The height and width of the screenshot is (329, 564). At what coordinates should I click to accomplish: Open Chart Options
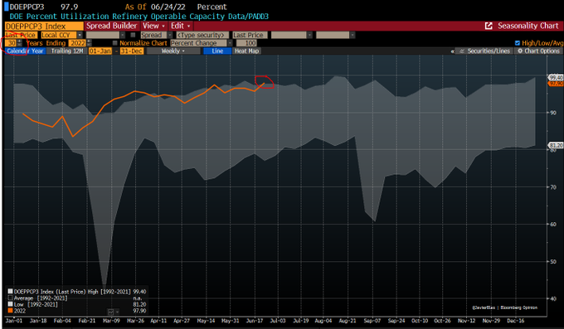pyautogui.click(x=539, y=51)
